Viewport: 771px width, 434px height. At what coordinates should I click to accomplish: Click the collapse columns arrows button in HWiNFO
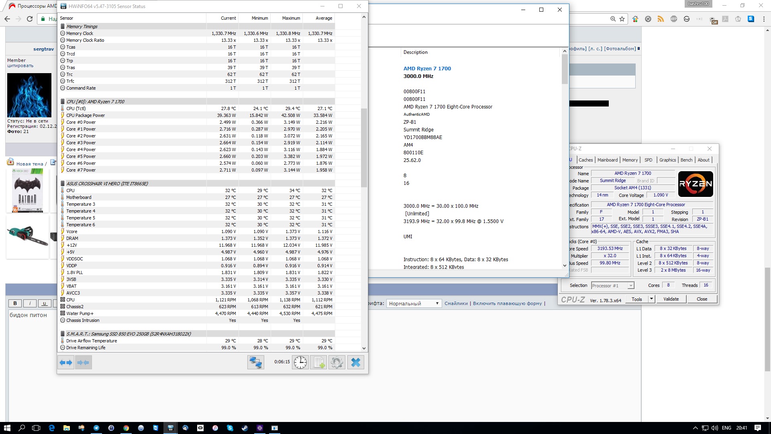click(x=83, y=362)
